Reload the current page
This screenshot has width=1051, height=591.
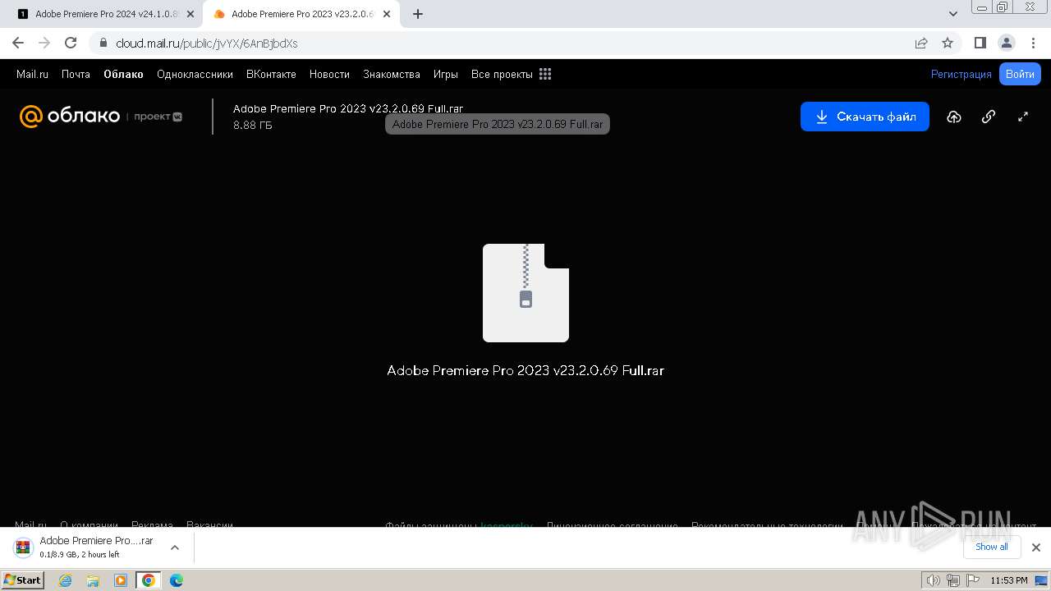(71, 43)
